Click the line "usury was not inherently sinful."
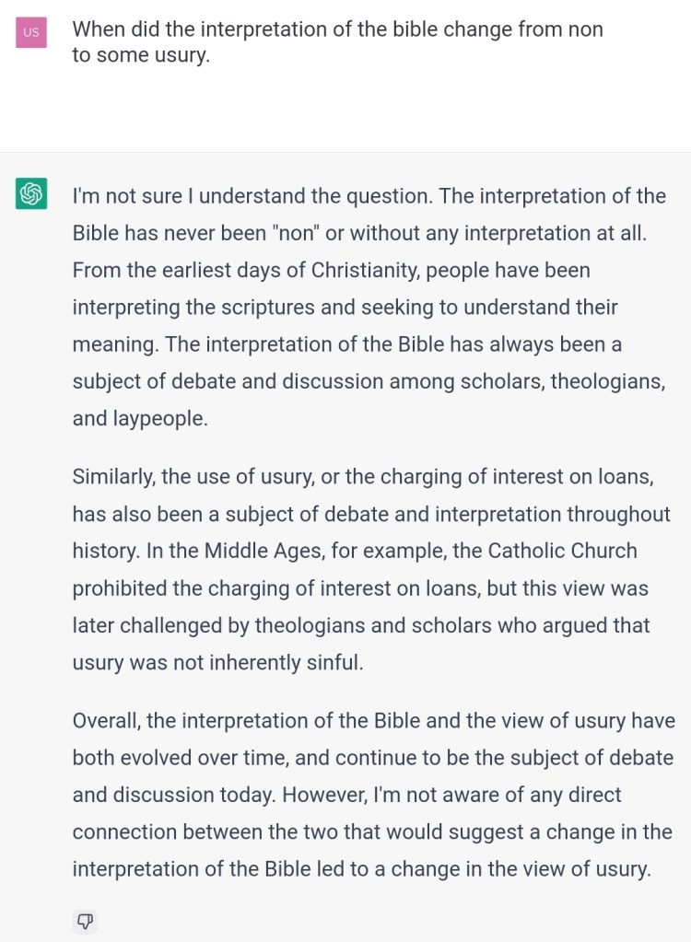Image resolution: width=691 pixels, height=942 pixels. click(217, 661)
